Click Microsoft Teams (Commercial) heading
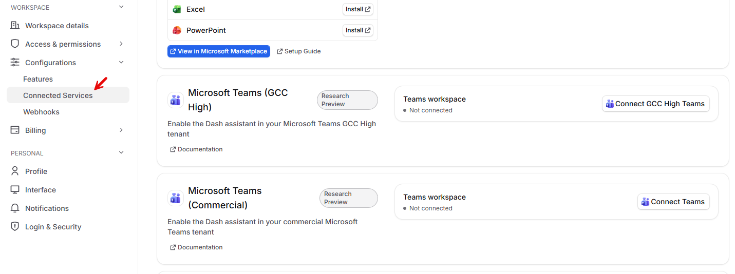This screenshot has height=274, width=735. 225,198
